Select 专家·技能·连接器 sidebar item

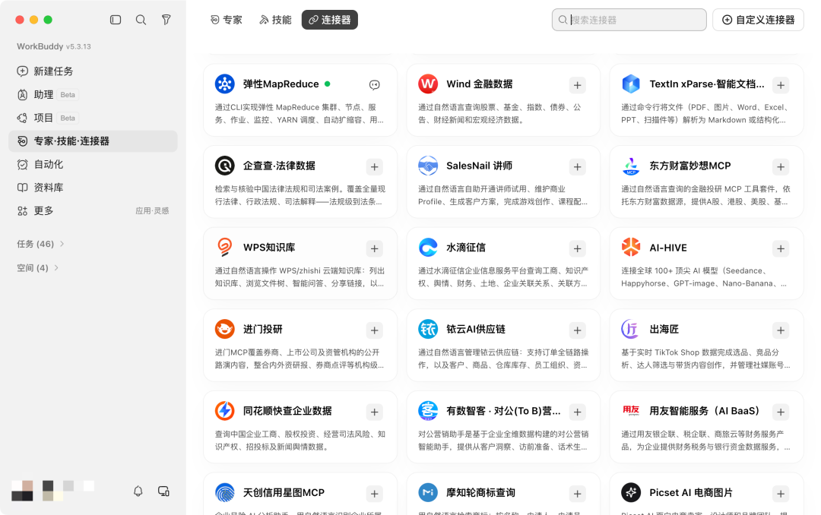(93, 141)
